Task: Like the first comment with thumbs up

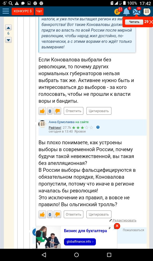Action: point(42,111)
